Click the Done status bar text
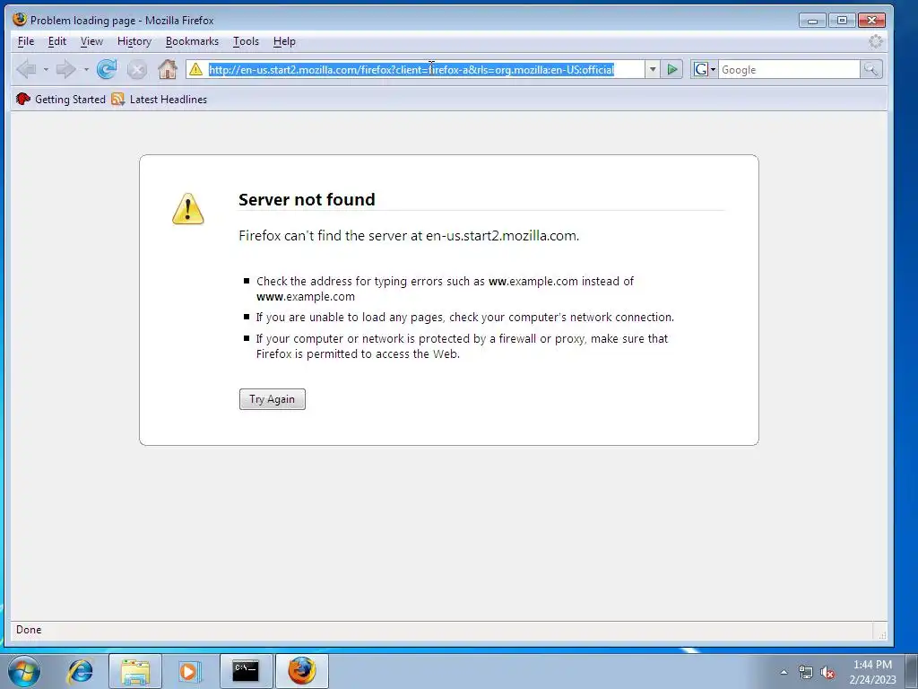The height and width of the screenshot is (689, 918). click(x=29, y=629)
